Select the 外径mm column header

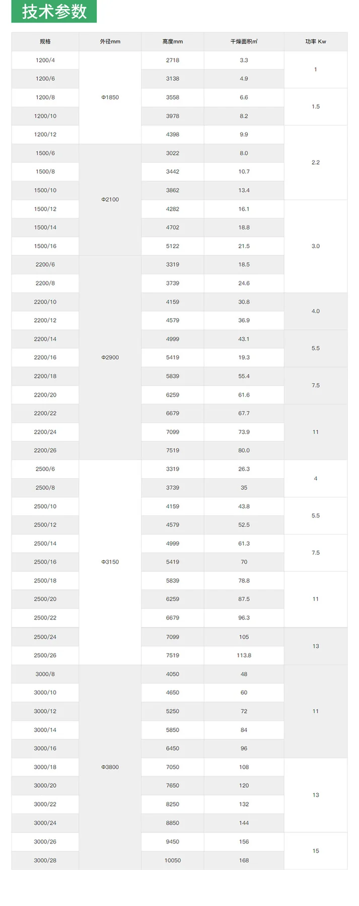point(110,41)
